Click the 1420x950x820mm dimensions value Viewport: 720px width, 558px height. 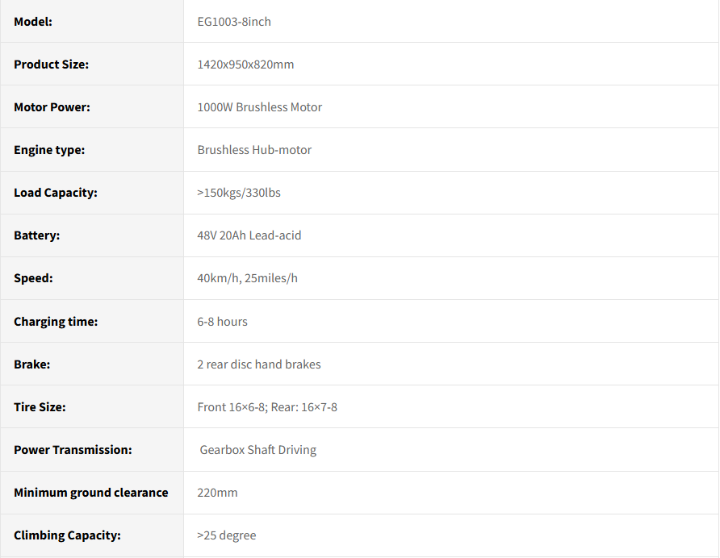coord(245,65)
